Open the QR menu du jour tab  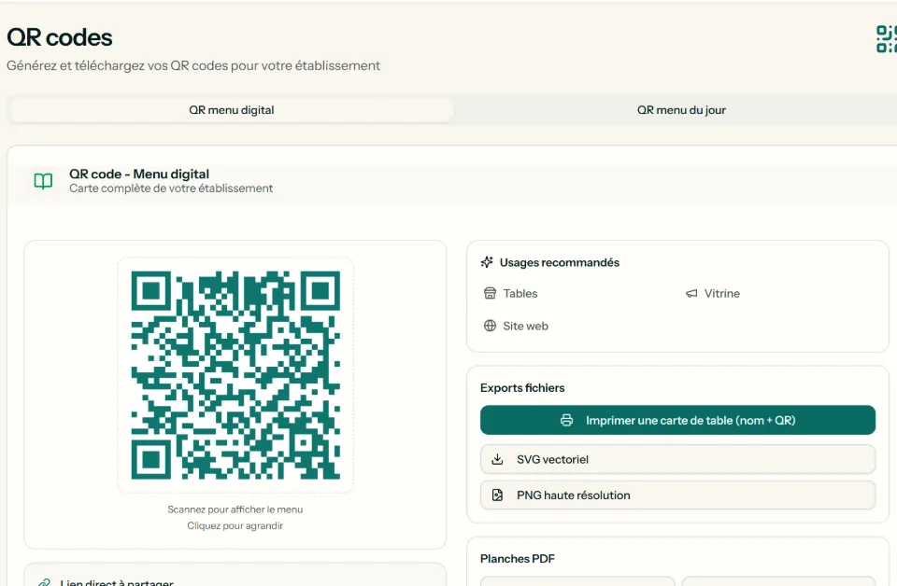[681, 110]
